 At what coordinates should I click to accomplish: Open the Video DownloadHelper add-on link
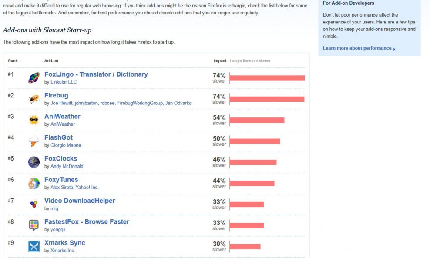[80, 201]
